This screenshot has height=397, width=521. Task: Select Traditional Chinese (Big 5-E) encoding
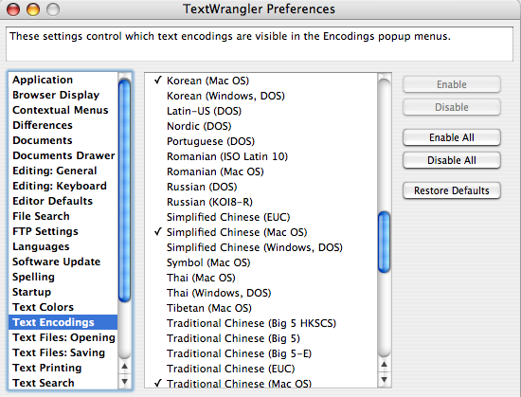[x=261, y=353]
